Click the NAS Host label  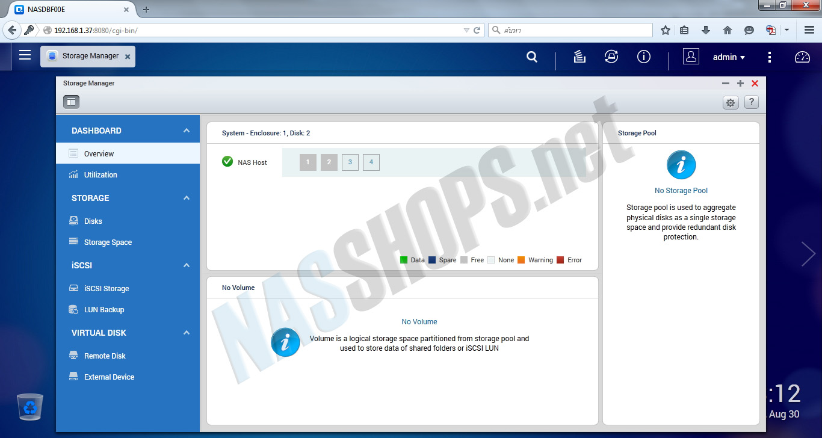pyautogui.click(x=252, y=162)
